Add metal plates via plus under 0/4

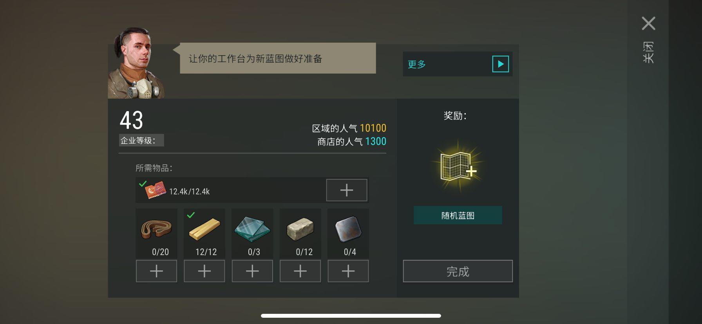[348, 271]
